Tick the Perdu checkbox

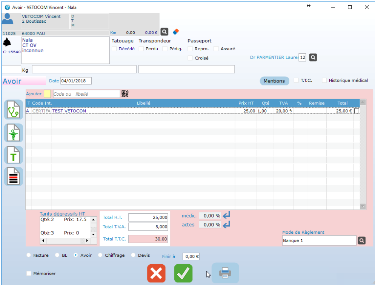pos(141,49)
